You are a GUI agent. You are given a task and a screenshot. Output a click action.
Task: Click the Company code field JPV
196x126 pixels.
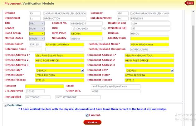coord(123,13)
